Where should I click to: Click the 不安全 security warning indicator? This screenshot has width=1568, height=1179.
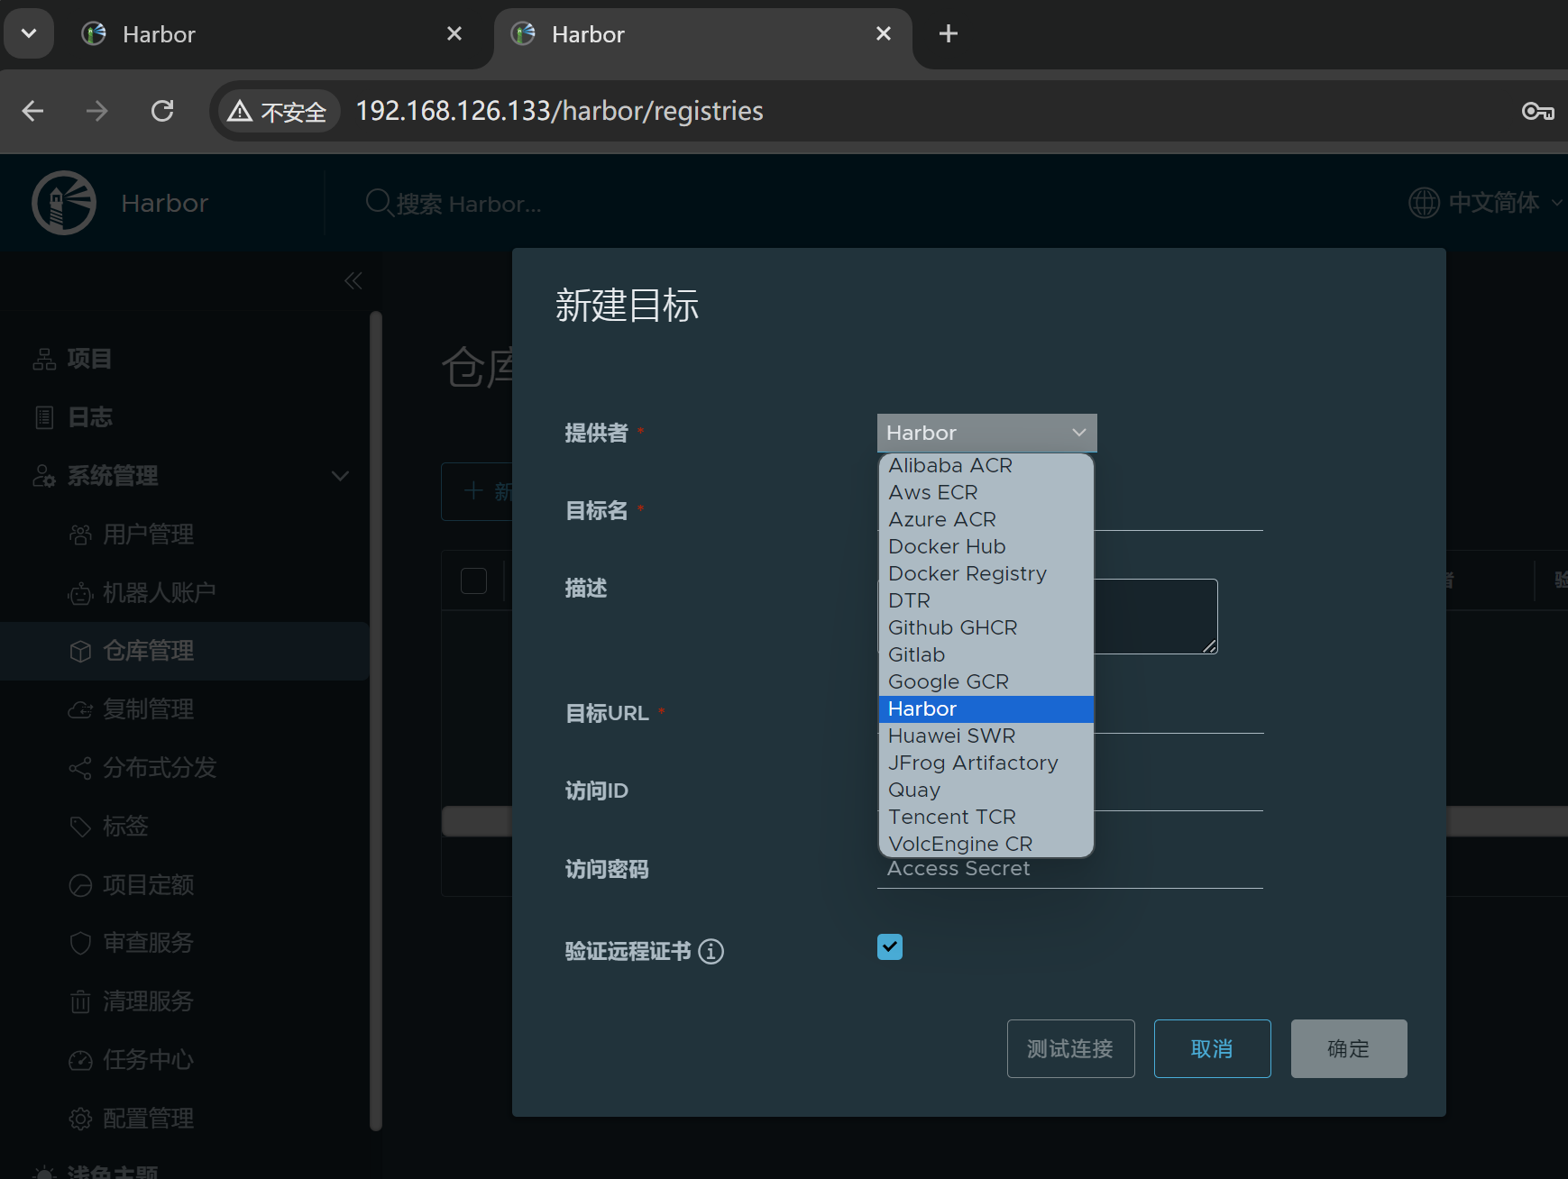tap(278, 112)
